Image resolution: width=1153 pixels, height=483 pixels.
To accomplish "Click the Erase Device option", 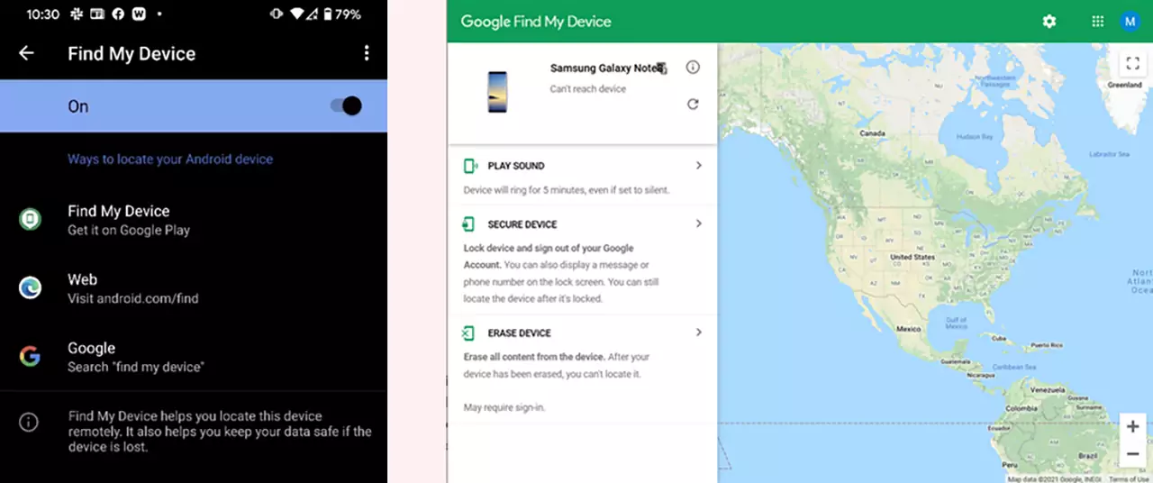I will (582, 369).
